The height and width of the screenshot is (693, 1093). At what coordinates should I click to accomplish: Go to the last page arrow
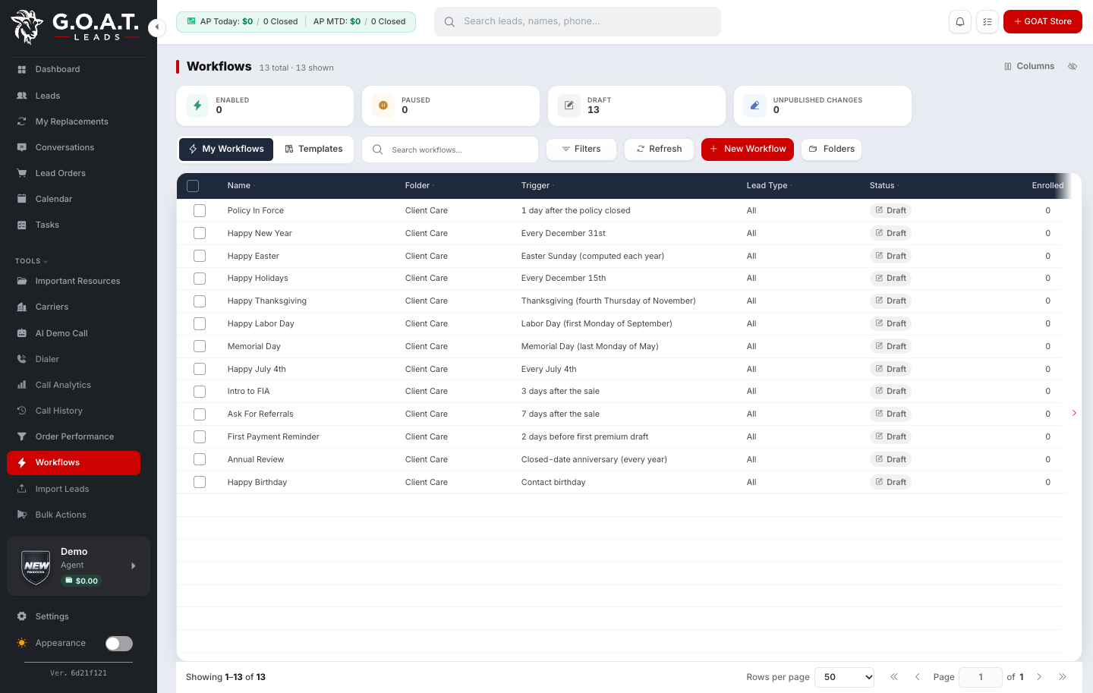tap(1063, 677)
